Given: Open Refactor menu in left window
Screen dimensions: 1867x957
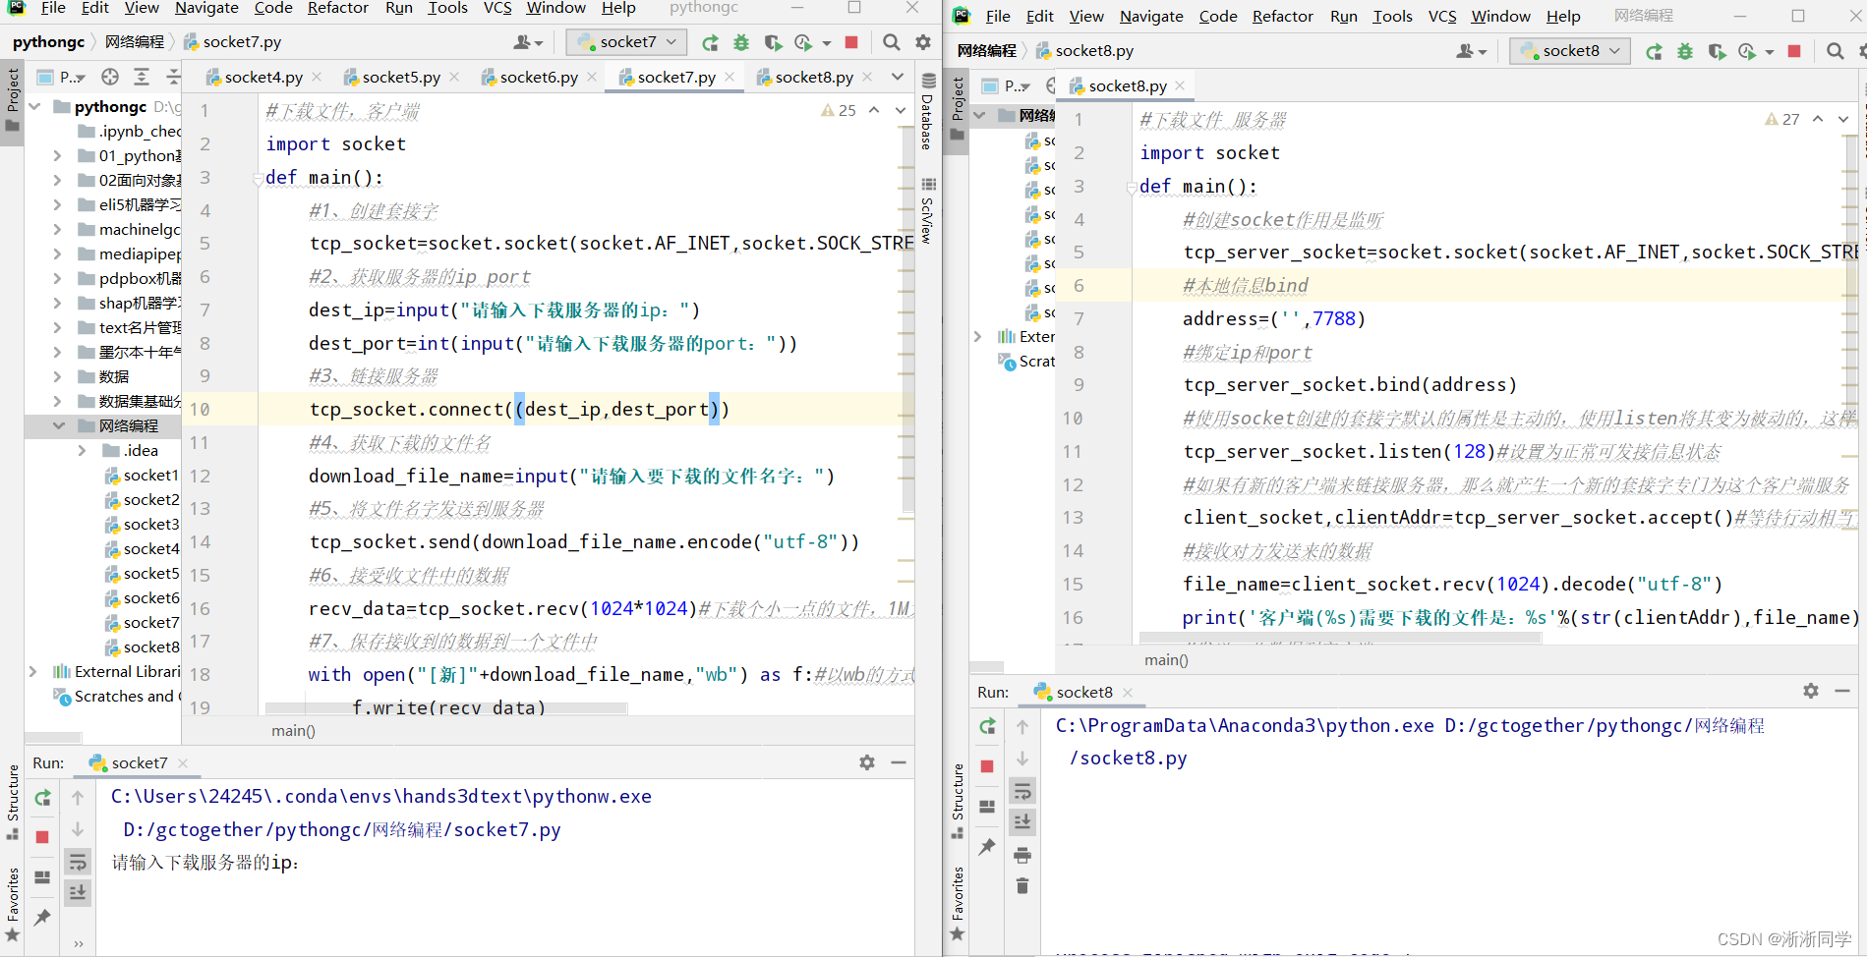Looking at the screenshot, I should pos(337,8).
